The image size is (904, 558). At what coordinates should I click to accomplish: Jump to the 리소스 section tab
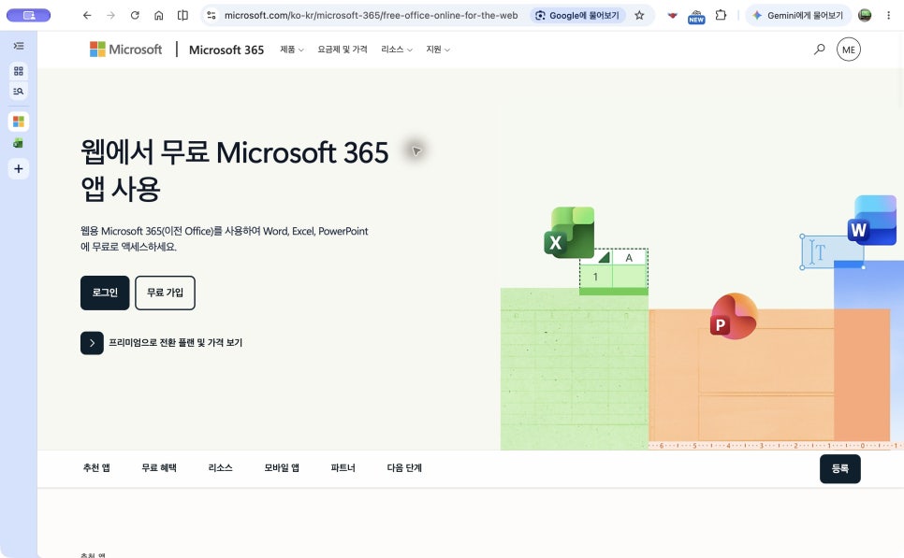click(x=220, y=467)
